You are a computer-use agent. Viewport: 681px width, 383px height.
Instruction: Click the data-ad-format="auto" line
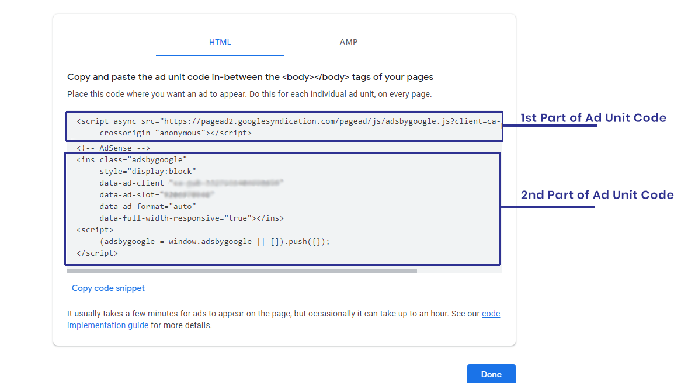[x=148, y=206]
